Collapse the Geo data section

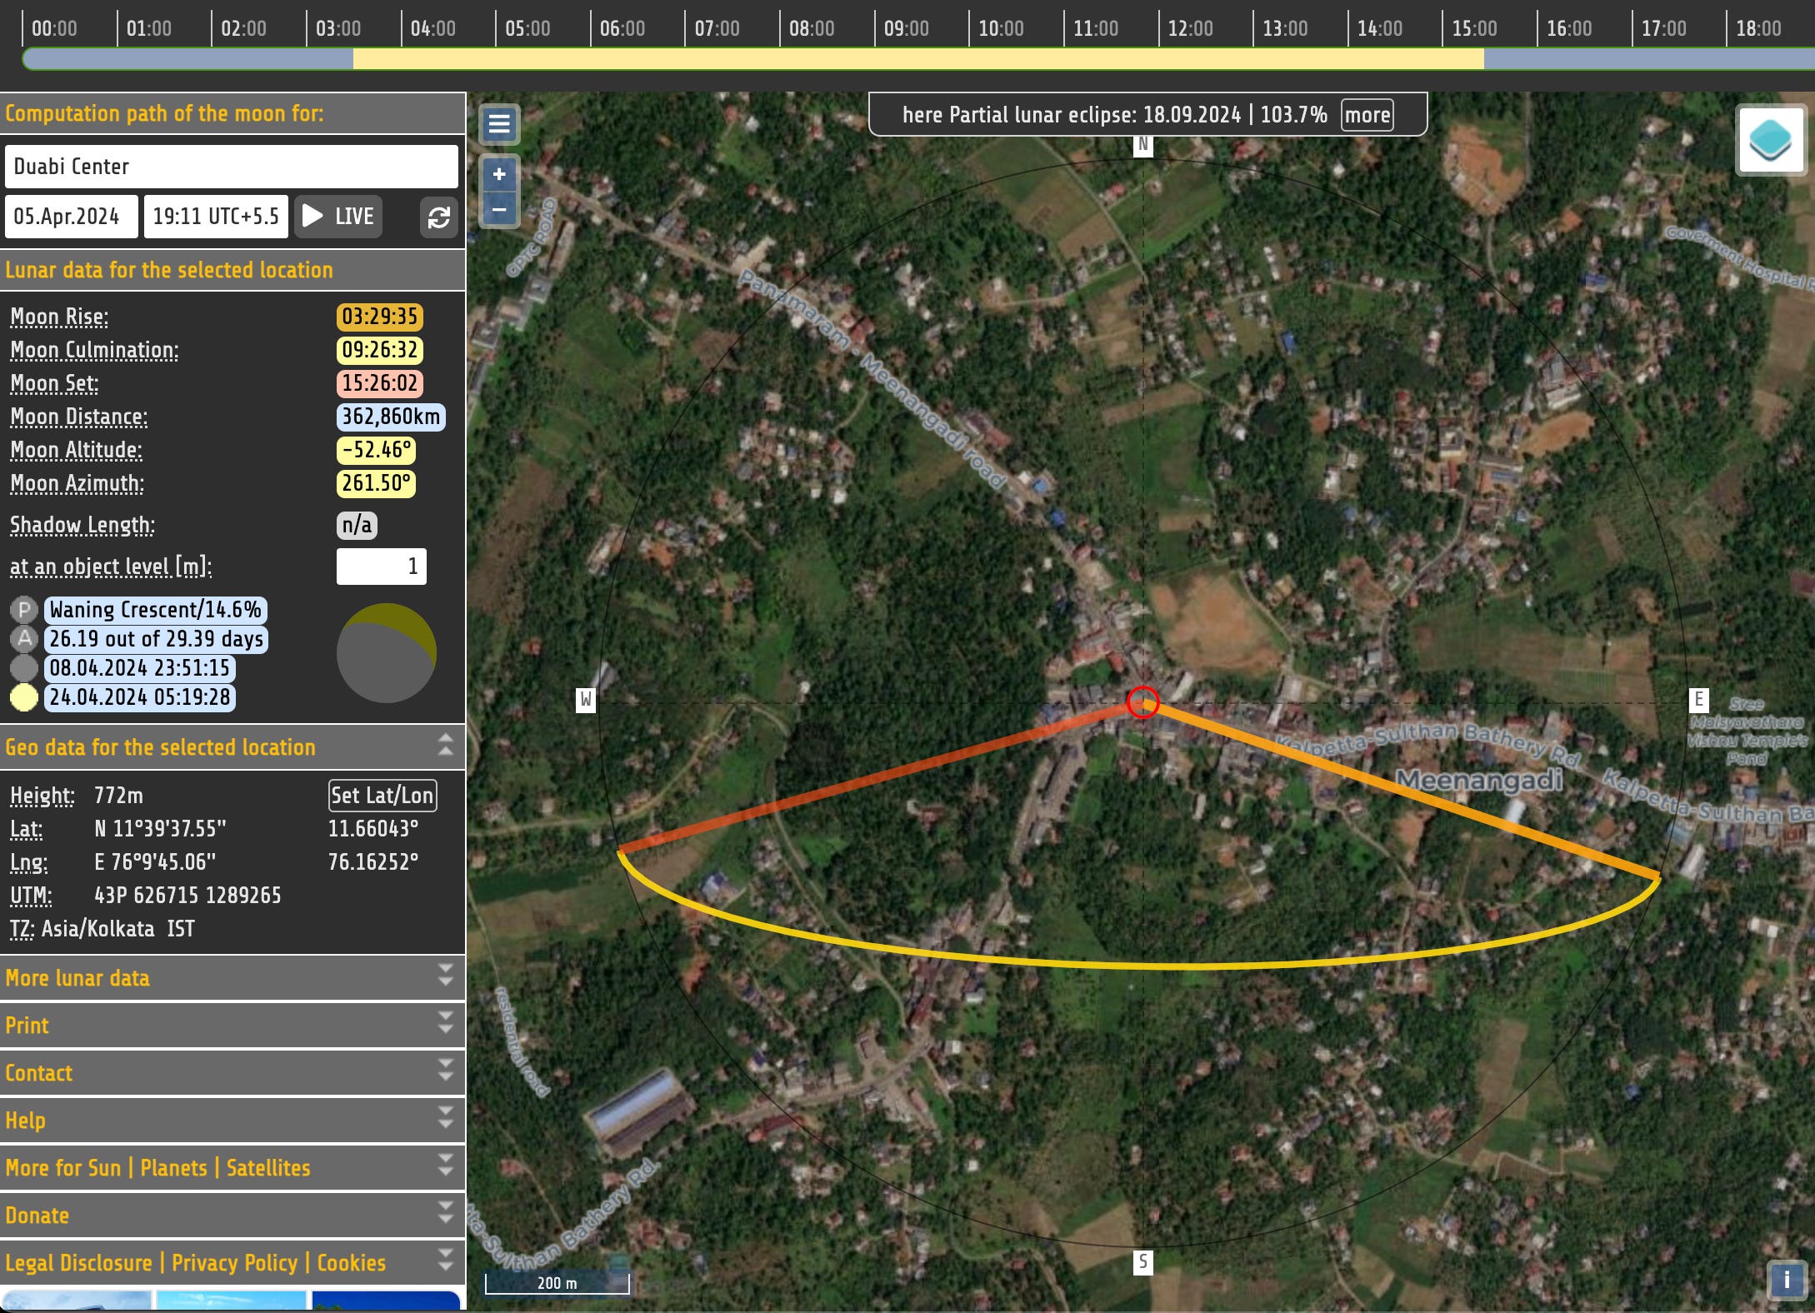[x=444, y=746]
